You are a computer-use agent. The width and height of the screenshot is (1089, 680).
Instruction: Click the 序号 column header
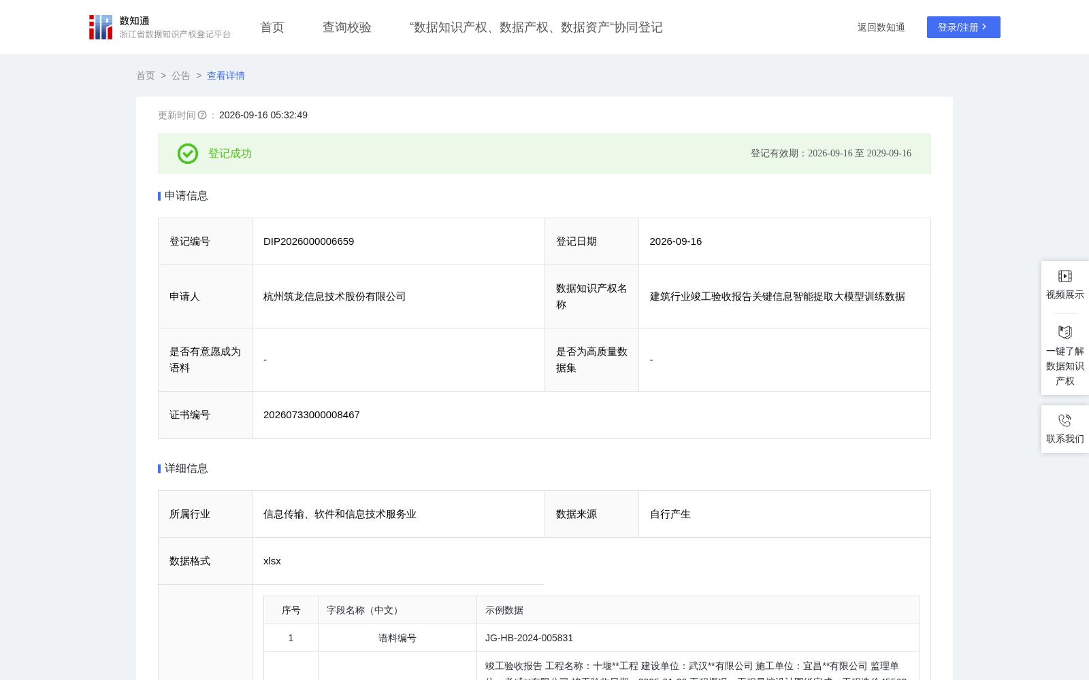pos(291,610)
